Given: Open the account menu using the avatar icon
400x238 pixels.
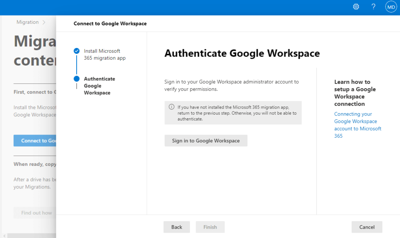Looking at the screenshot, I should [391, 7].
